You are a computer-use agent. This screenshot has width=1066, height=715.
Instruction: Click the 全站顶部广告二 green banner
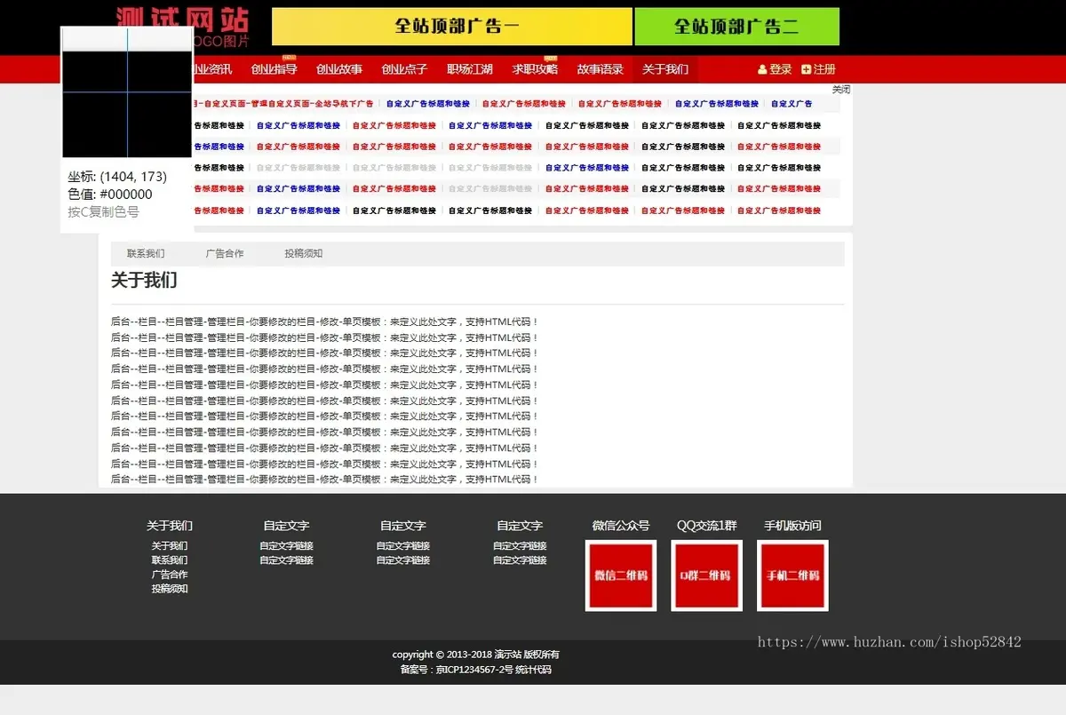pyautogui.click(x=736, y=27)
